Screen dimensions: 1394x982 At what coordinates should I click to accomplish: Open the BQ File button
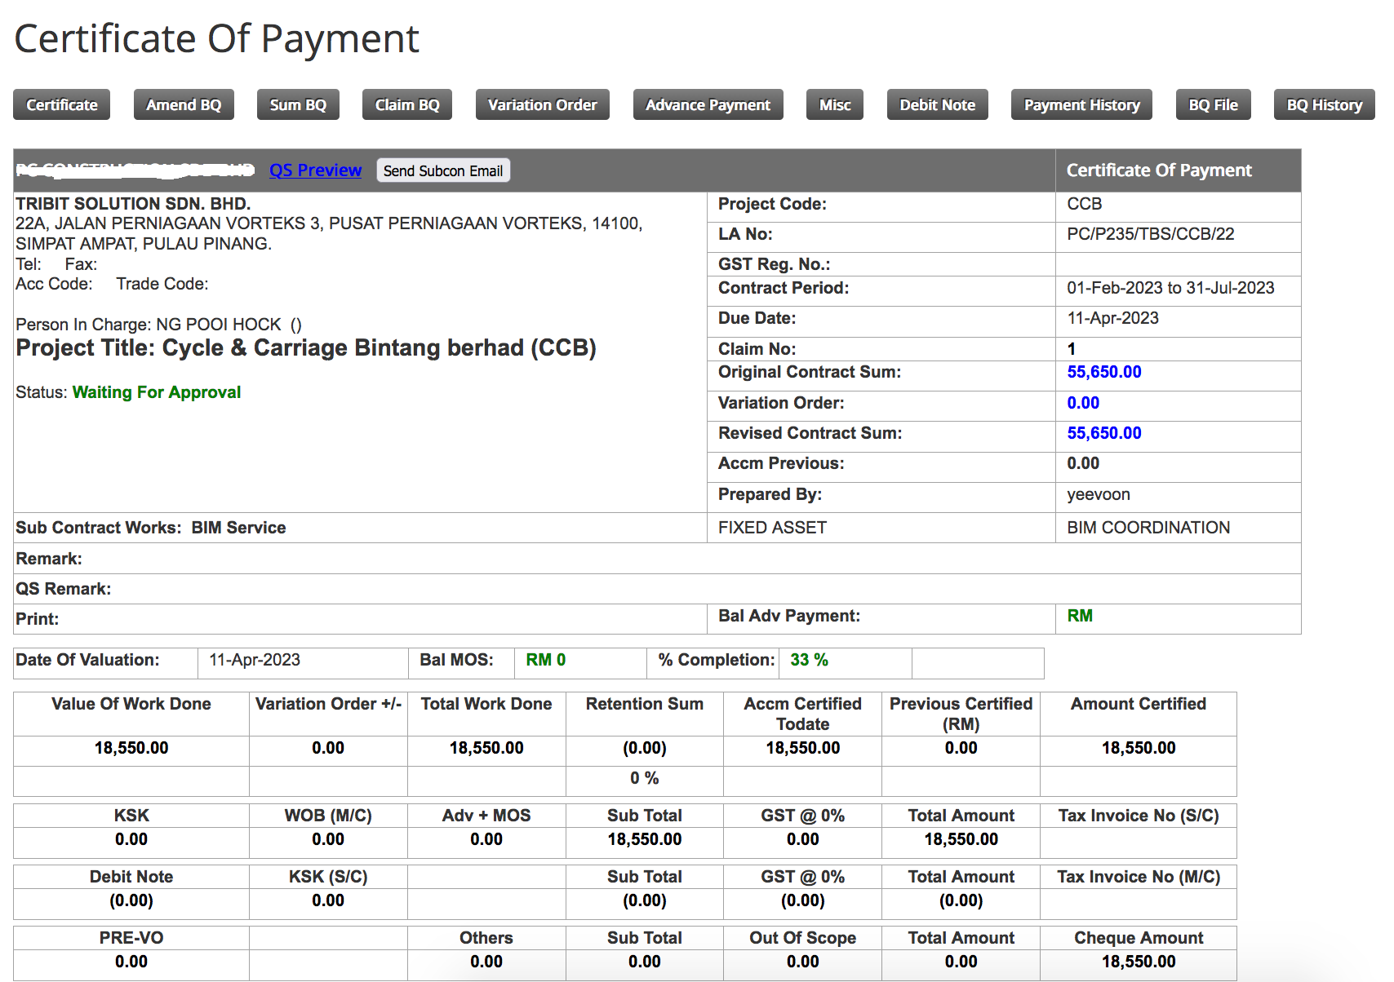[x=1213, y=105]
